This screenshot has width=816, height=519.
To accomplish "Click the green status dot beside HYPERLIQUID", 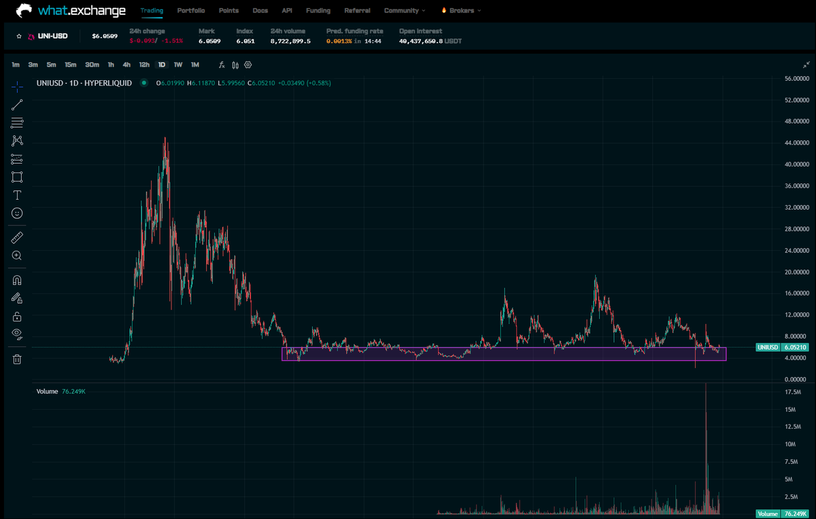I will [143, 84].
